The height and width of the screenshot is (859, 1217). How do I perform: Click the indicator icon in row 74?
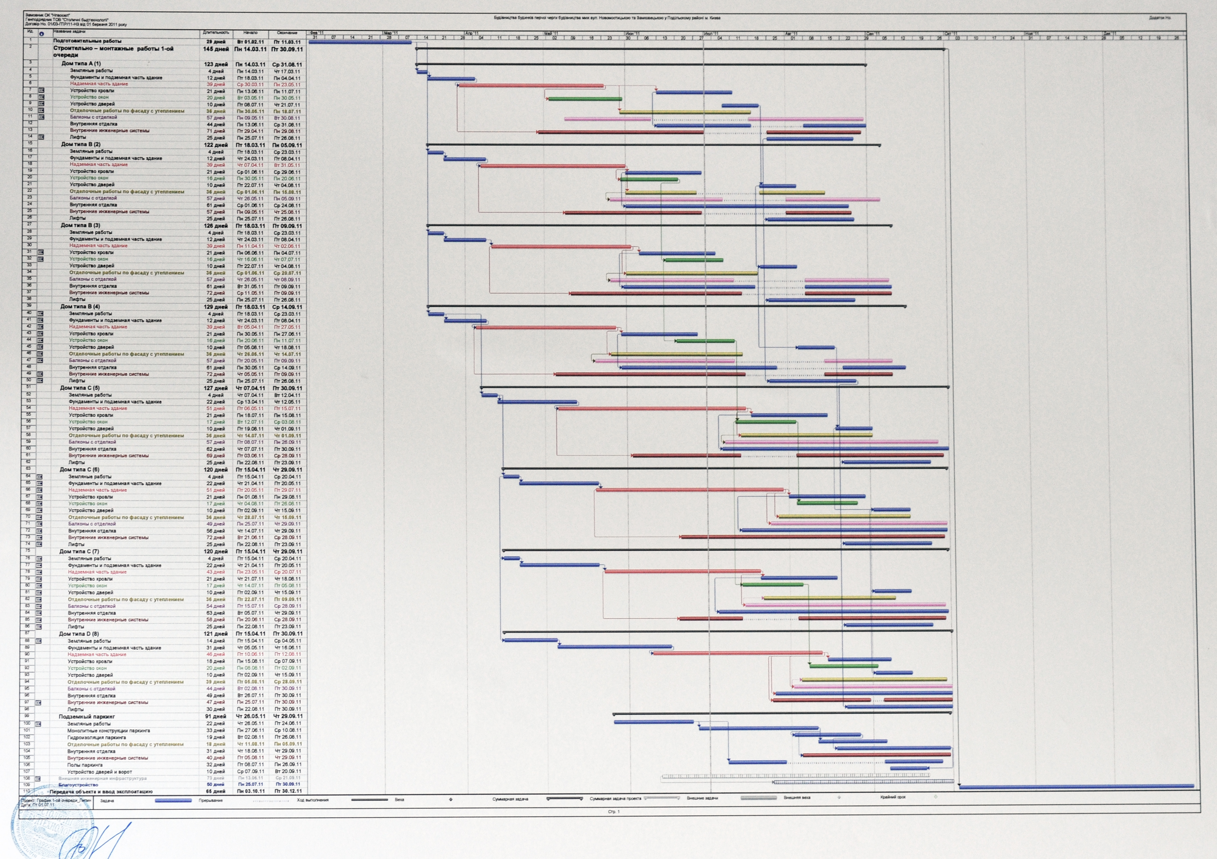[x=40, y=545]
